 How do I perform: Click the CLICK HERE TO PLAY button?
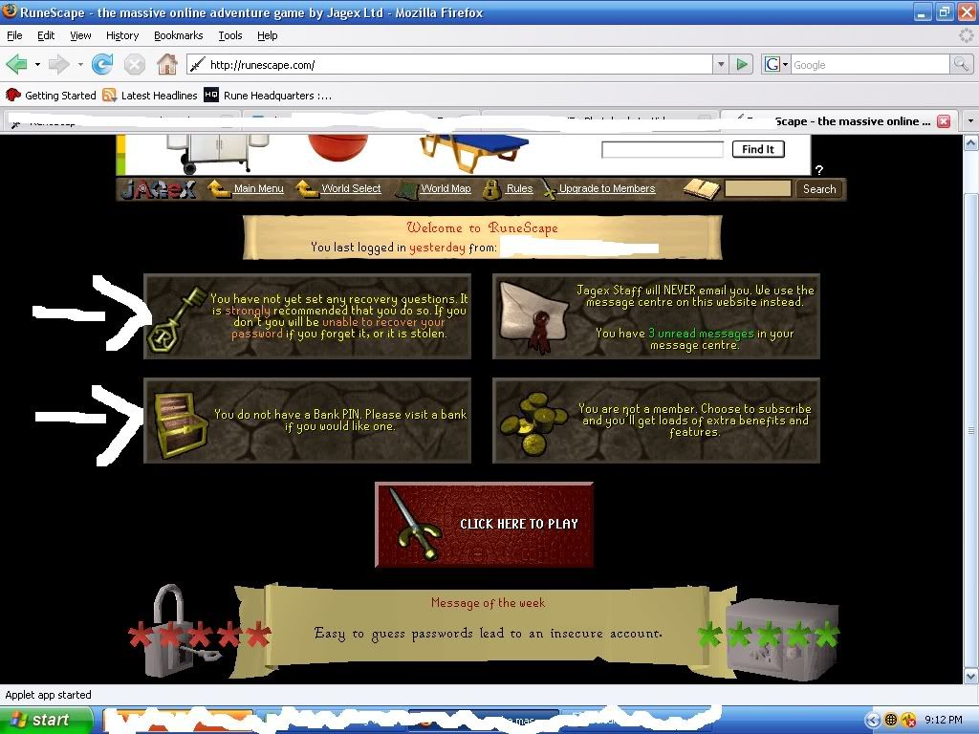coord(485,524)
